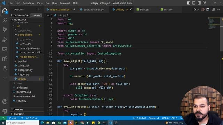Split the editor right
This screenshot has height=125, width=223.
tap(213, 9)
